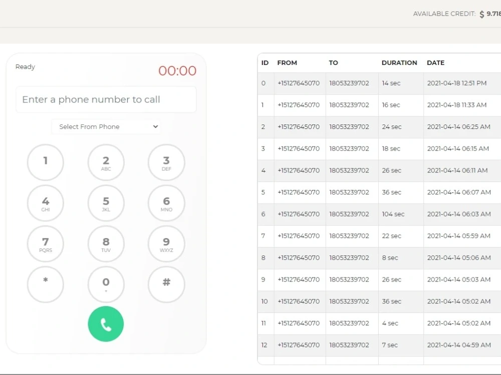Sort history by the DURATION column header
501x375 pixels.
[399, 62]
